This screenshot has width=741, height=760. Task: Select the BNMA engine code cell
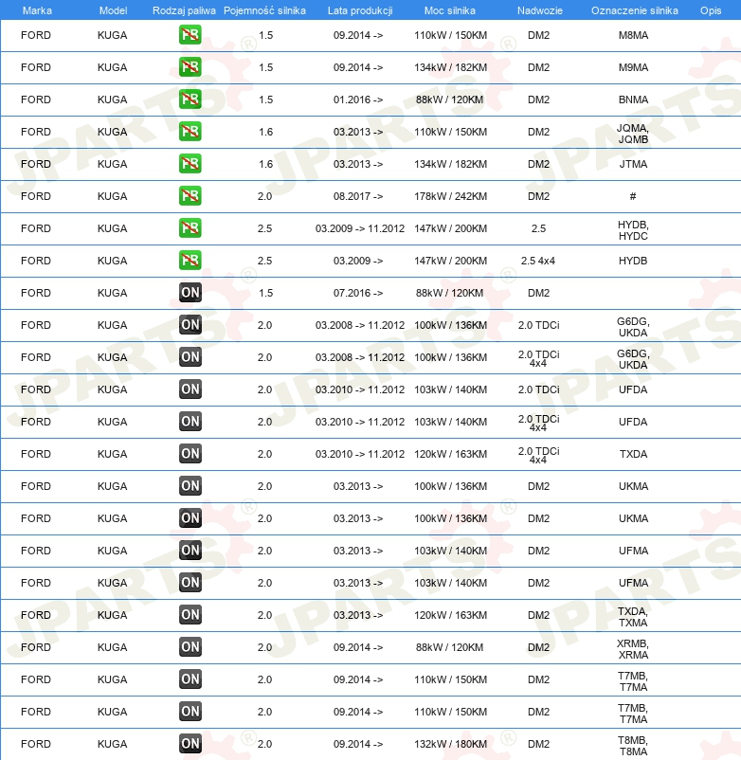633,100
